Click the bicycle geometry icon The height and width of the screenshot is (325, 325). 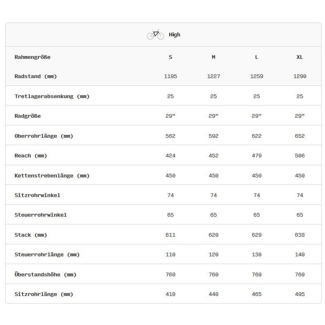[x=155, y=35]
